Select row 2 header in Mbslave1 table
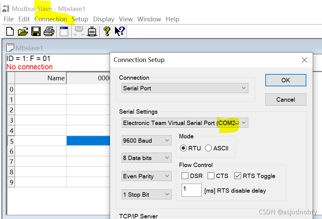The image size is (322, 219). (11, 110)
